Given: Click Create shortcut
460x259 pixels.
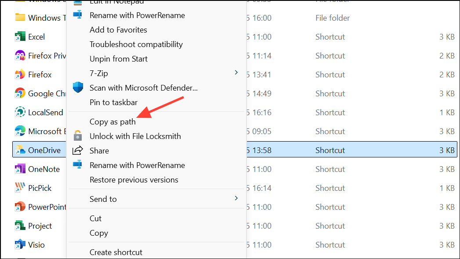Looking at the screenshot, I should (116, 252).
